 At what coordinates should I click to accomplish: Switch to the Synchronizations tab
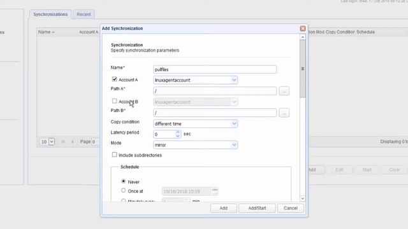50,14
